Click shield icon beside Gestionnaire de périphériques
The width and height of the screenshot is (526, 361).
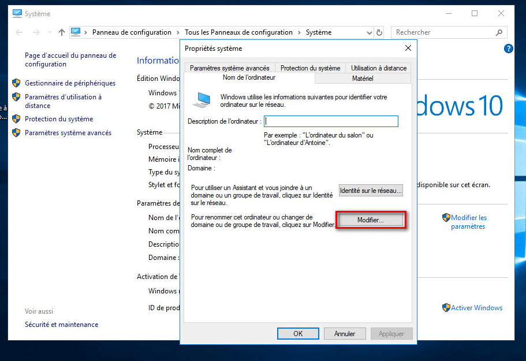tap(16, 83)
